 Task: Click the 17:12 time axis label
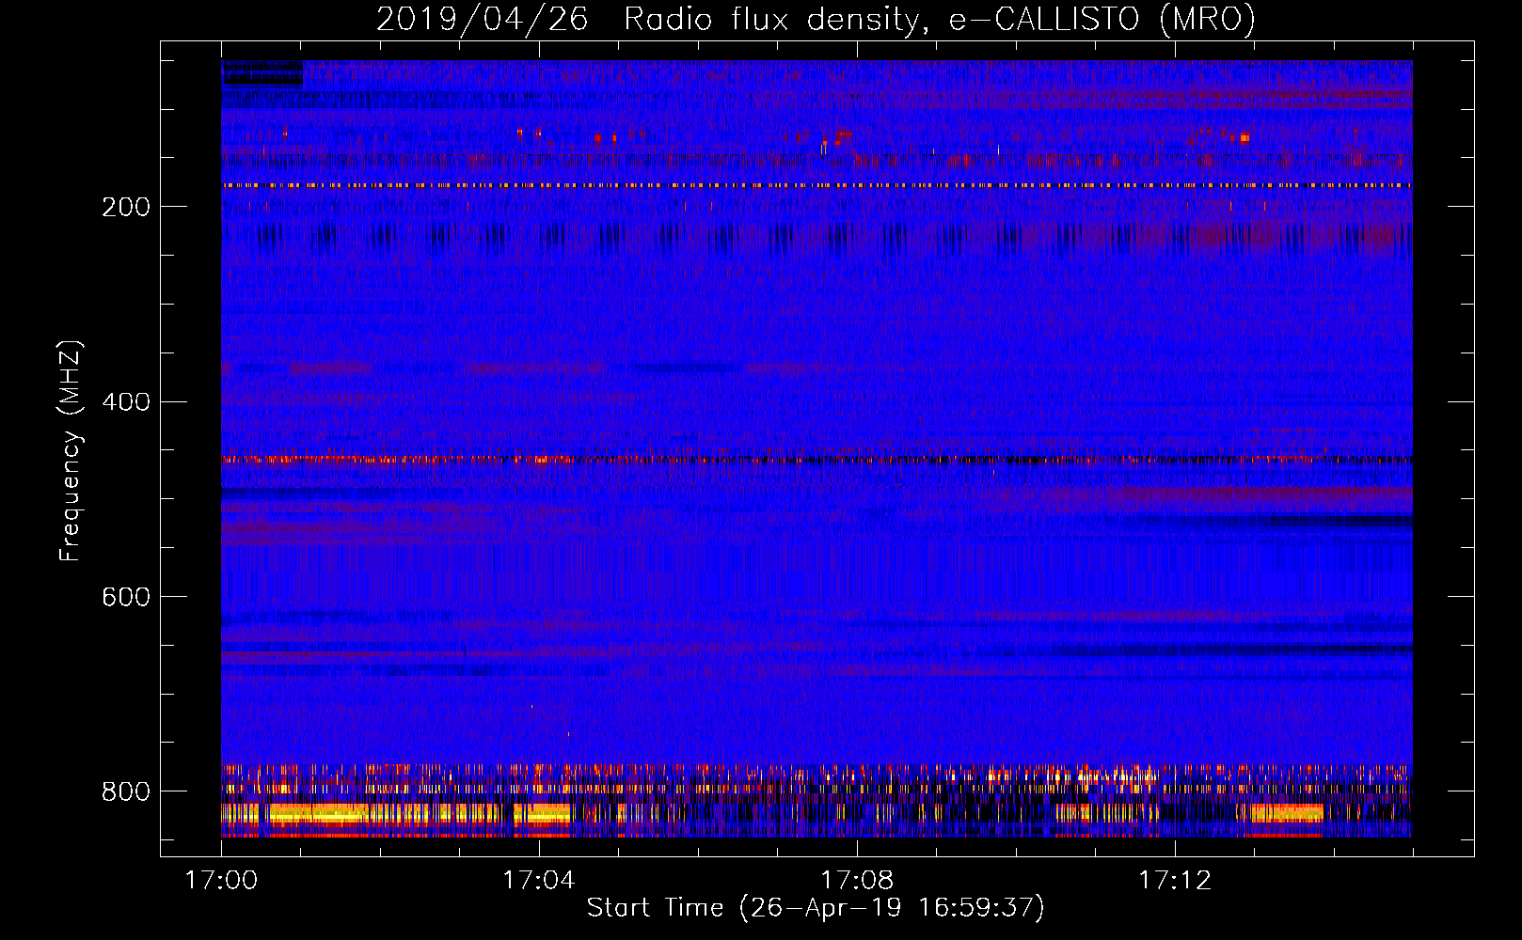(x=1175, y=881)
